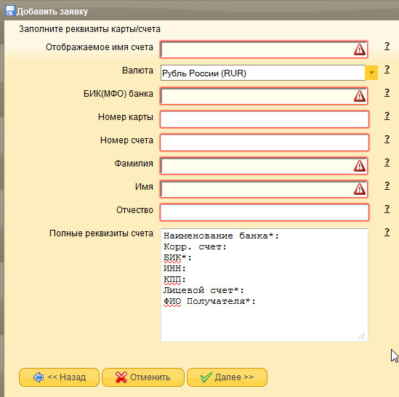Click the warning icon in Фамилия field
The height and width of the screenshot is (397, 399).
point(359,166)
